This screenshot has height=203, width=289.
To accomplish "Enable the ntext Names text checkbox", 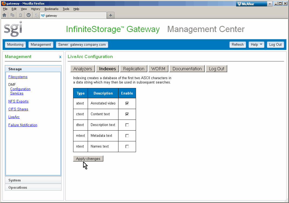I will click(127, 146).
